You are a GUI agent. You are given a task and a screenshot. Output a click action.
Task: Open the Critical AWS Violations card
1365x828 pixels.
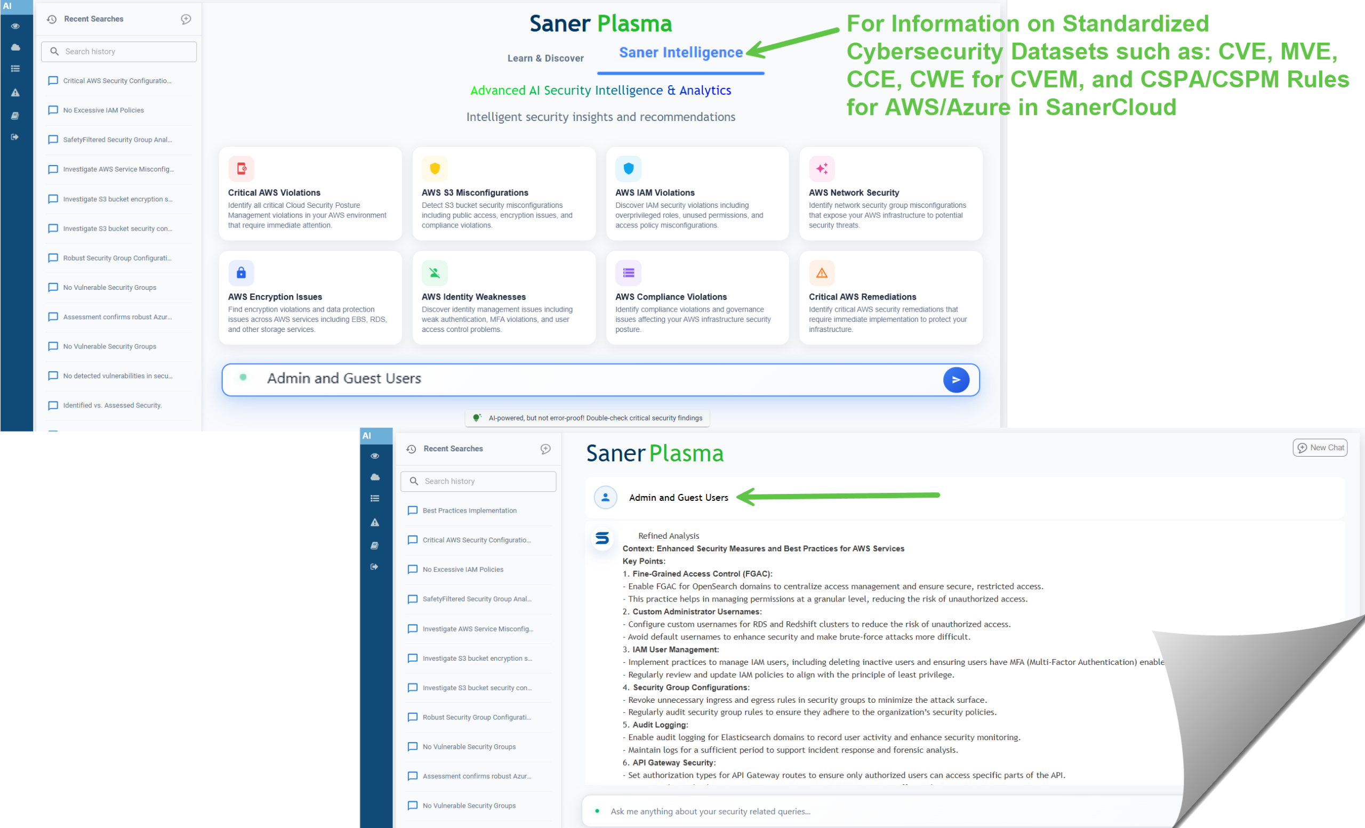310,194
